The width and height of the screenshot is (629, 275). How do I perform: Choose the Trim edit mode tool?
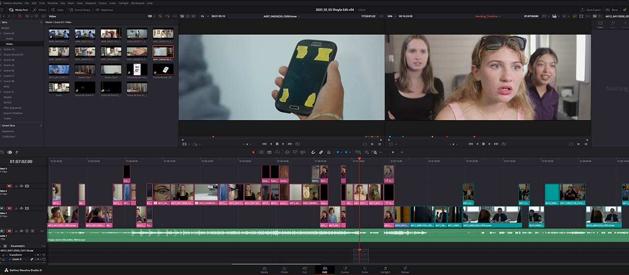(x=261, y=152)
